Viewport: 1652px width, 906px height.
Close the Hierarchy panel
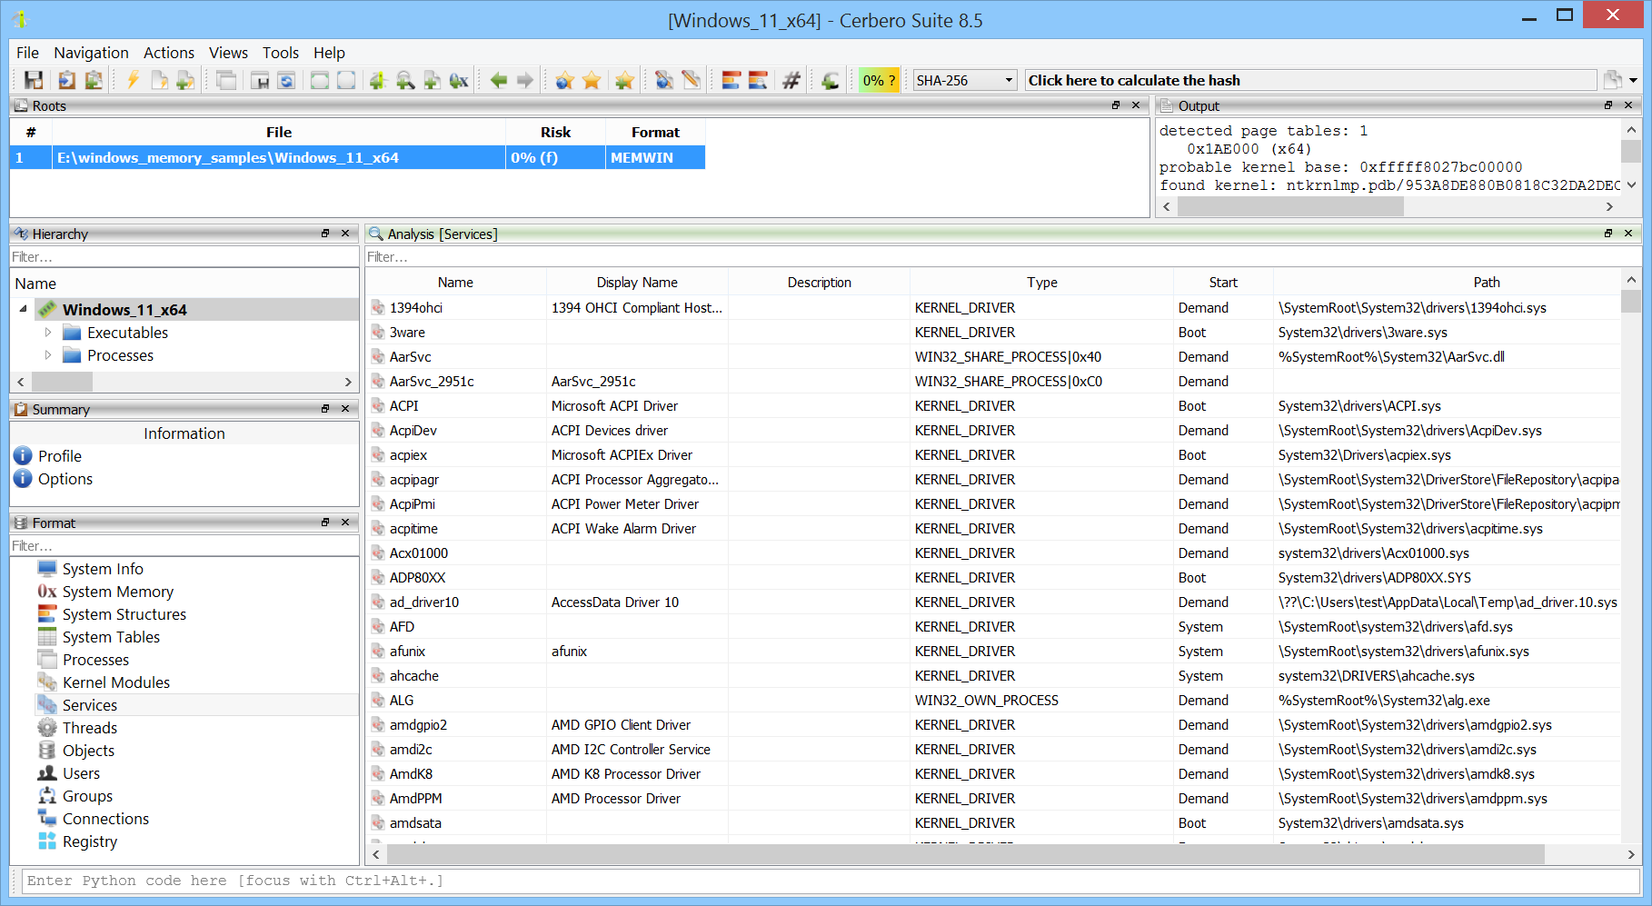pos(345,234)
